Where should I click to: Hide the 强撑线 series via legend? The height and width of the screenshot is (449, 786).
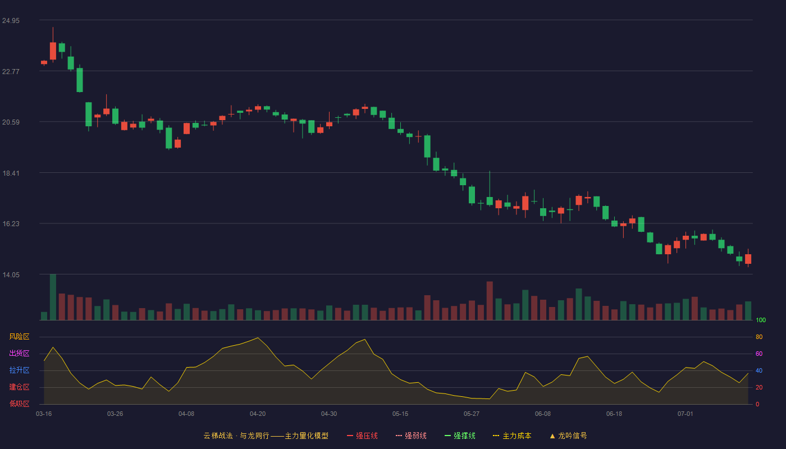pos(460,436)
